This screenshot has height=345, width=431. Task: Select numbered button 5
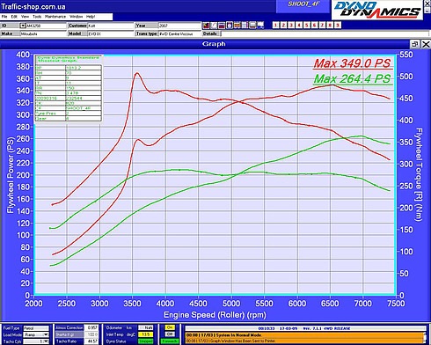click(x=306, y=26)
